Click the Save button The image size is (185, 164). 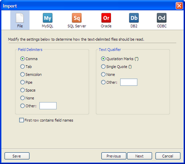(17, 156)
